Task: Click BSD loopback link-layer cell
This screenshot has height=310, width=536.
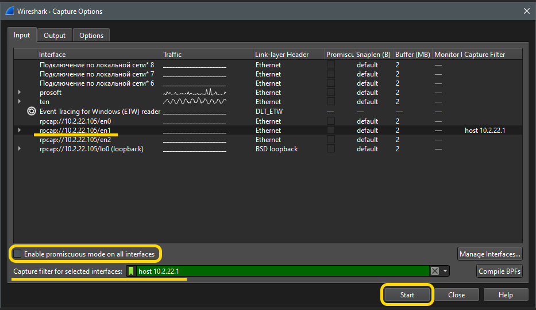Action: point(276,149)
